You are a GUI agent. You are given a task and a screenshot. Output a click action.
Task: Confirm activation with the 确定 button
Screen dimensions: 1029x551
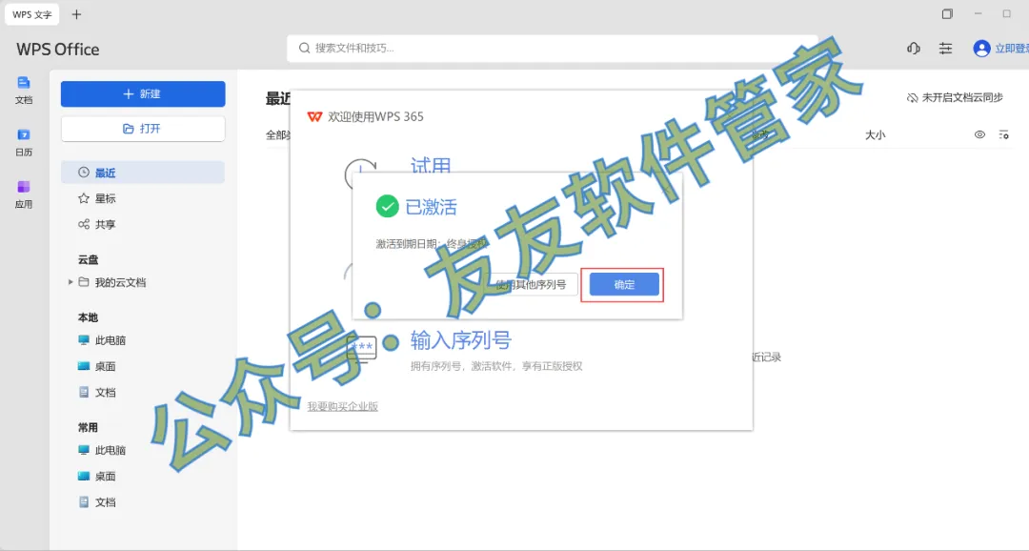pyautogui.click(x=624, y=284)
